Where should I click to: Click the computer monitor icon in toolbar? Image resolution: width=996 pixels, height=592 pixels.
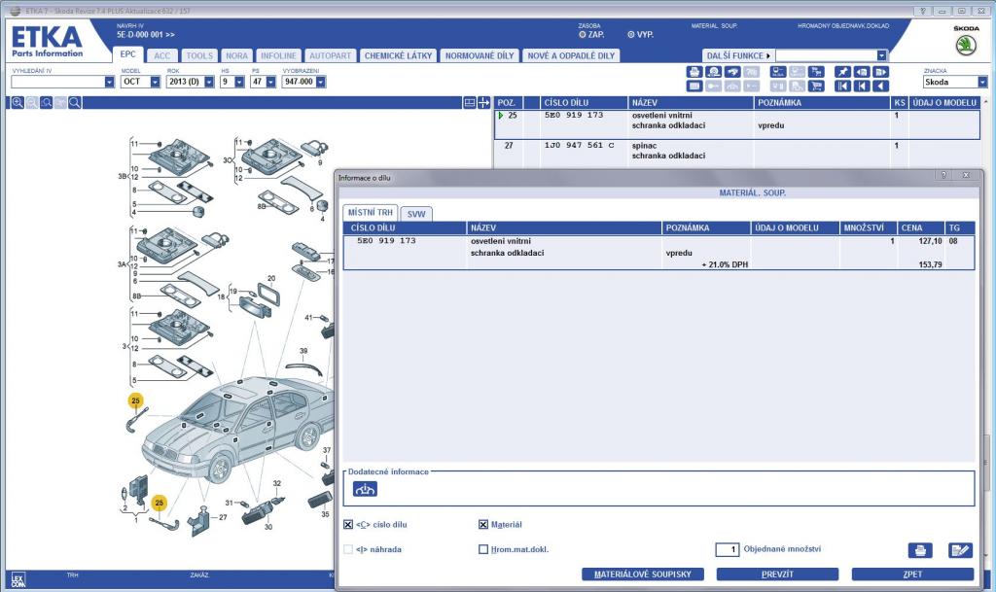[778, 72]
